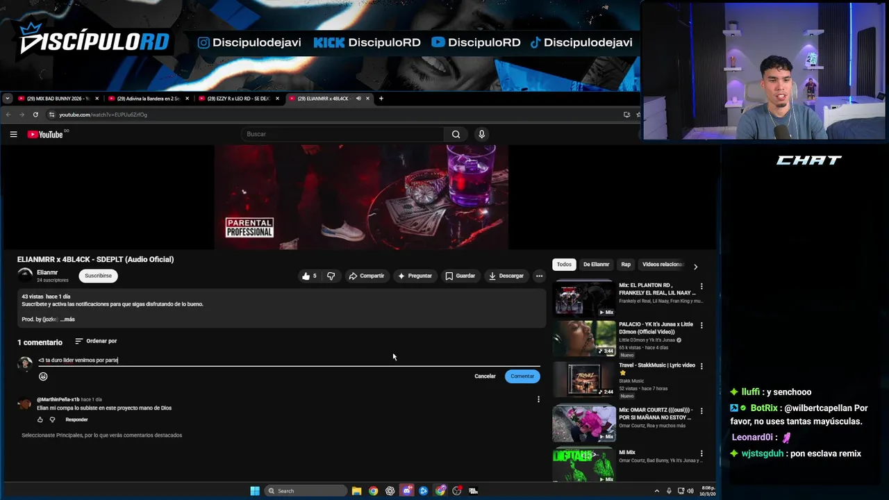
Task: Open Mix EL PLANTON RD thumbnail
Action: click(x=584, y=298)
